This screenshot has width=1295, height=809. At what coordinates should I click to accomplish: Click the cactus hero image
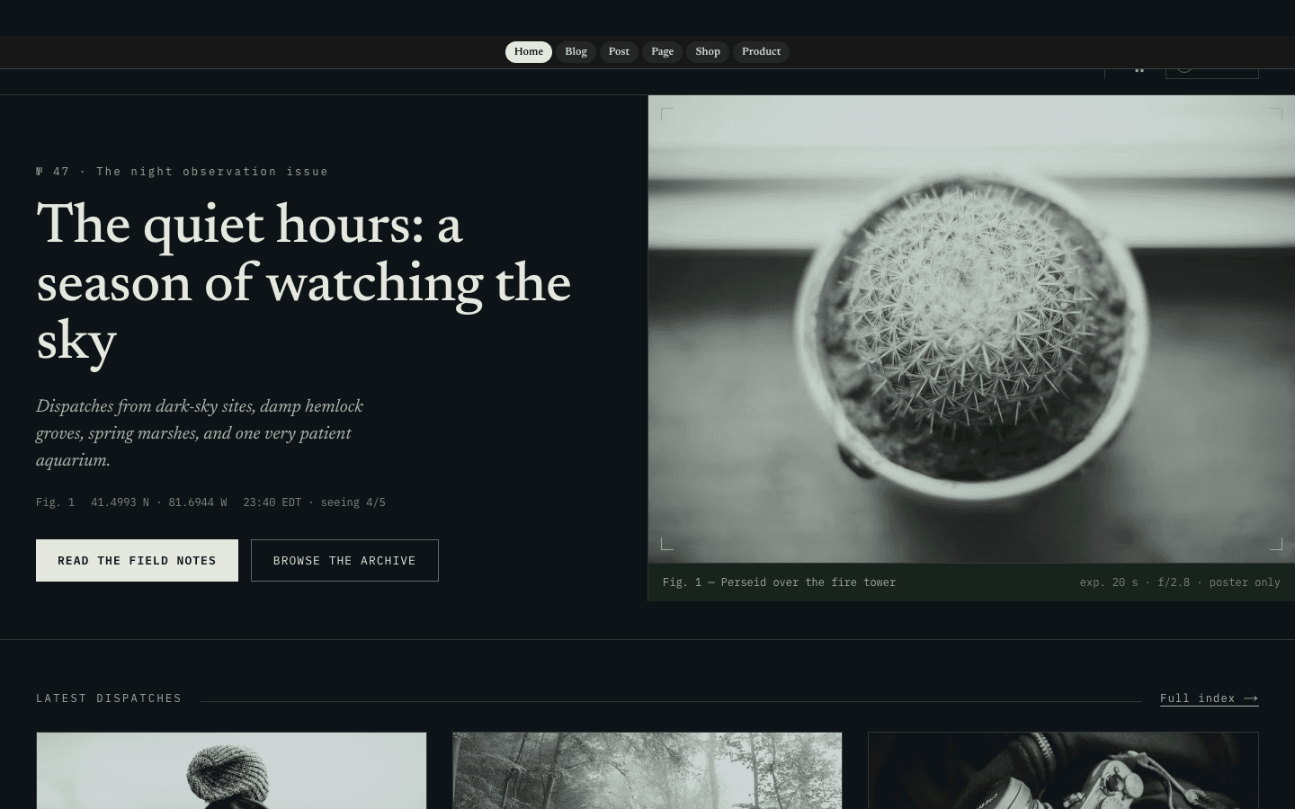[x=971, y=329]
